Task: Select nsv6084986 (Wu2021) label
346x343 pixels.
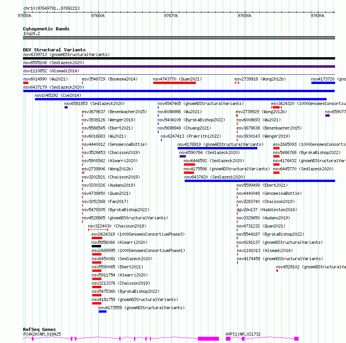Action: coord(180,112)
